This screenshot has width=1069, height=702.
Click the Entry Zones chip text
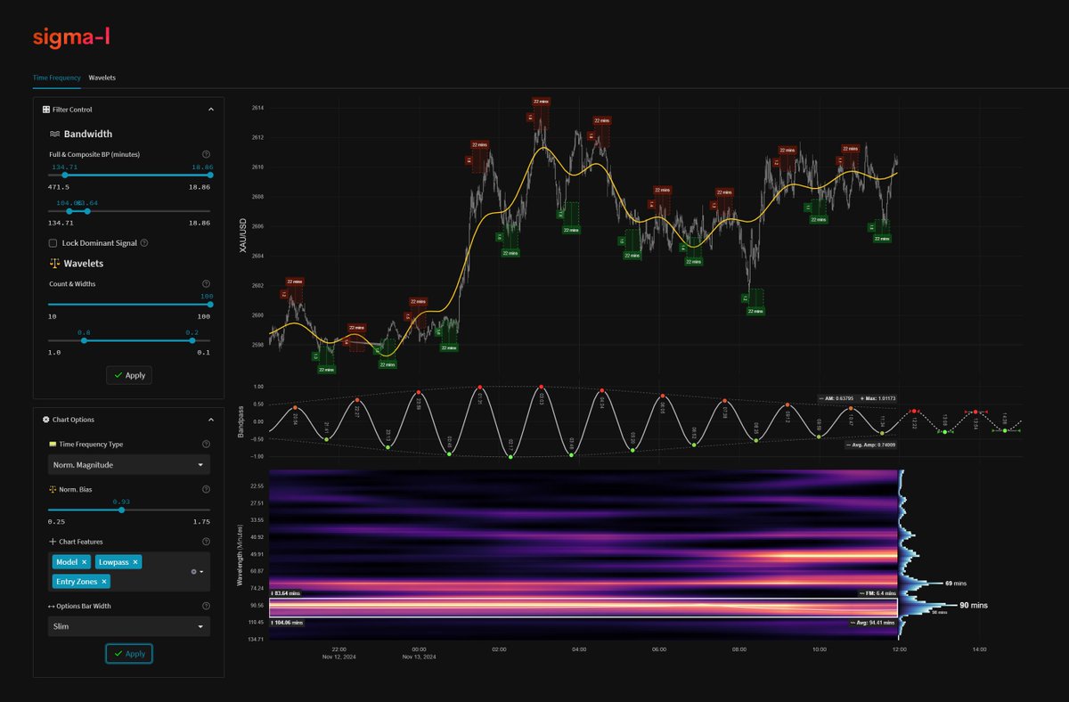coord(76,582)
